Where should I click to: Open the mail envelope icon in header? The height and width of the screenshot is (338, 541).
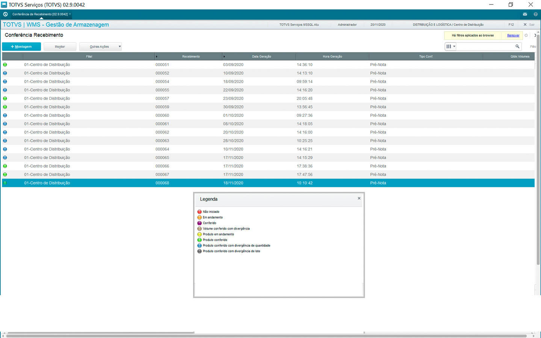click(525, 14)
